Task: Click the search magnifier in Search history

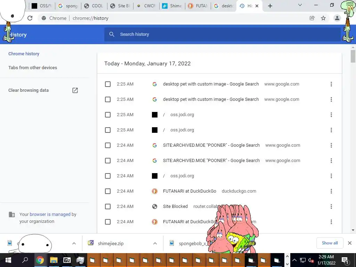Action: [x=112, y=34]
